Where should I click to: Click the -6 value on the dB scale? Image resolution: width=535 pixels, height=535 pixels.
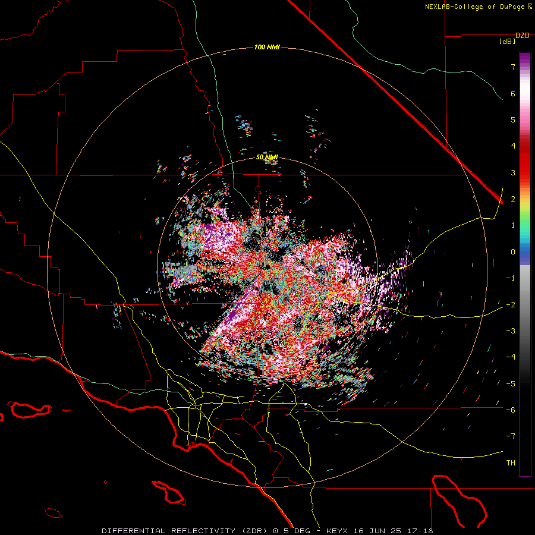(511, 410)
